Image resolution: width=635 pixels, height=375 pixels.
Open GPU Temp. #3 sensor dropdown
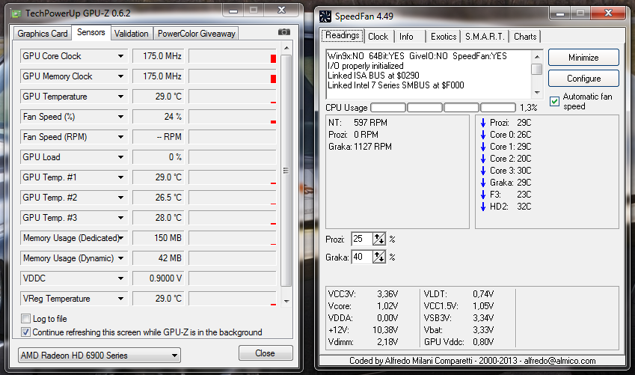120,218
